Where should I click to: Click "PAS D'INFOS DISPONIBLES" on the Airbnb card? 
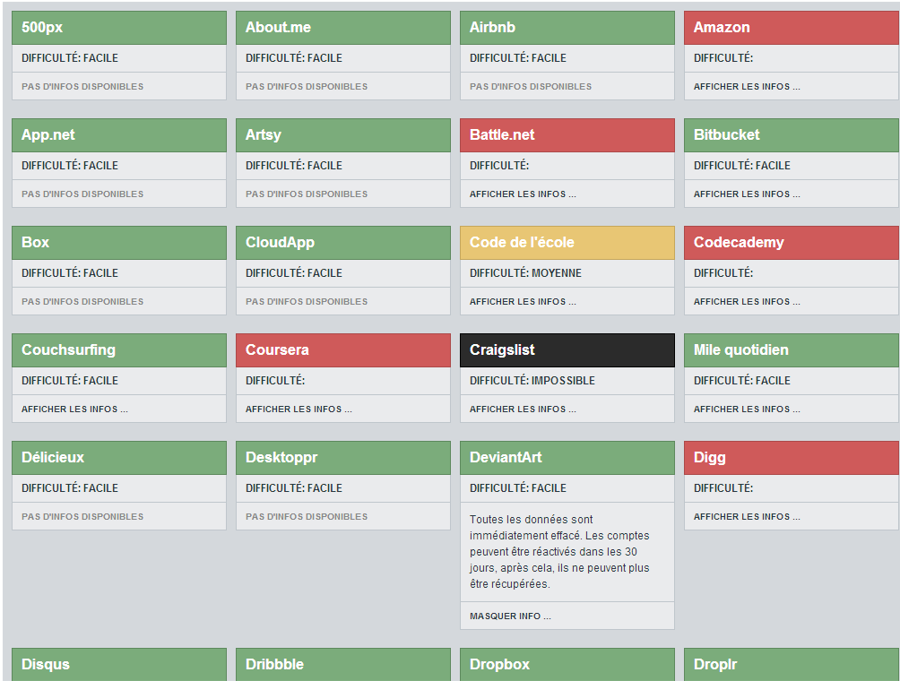(531, 87)
